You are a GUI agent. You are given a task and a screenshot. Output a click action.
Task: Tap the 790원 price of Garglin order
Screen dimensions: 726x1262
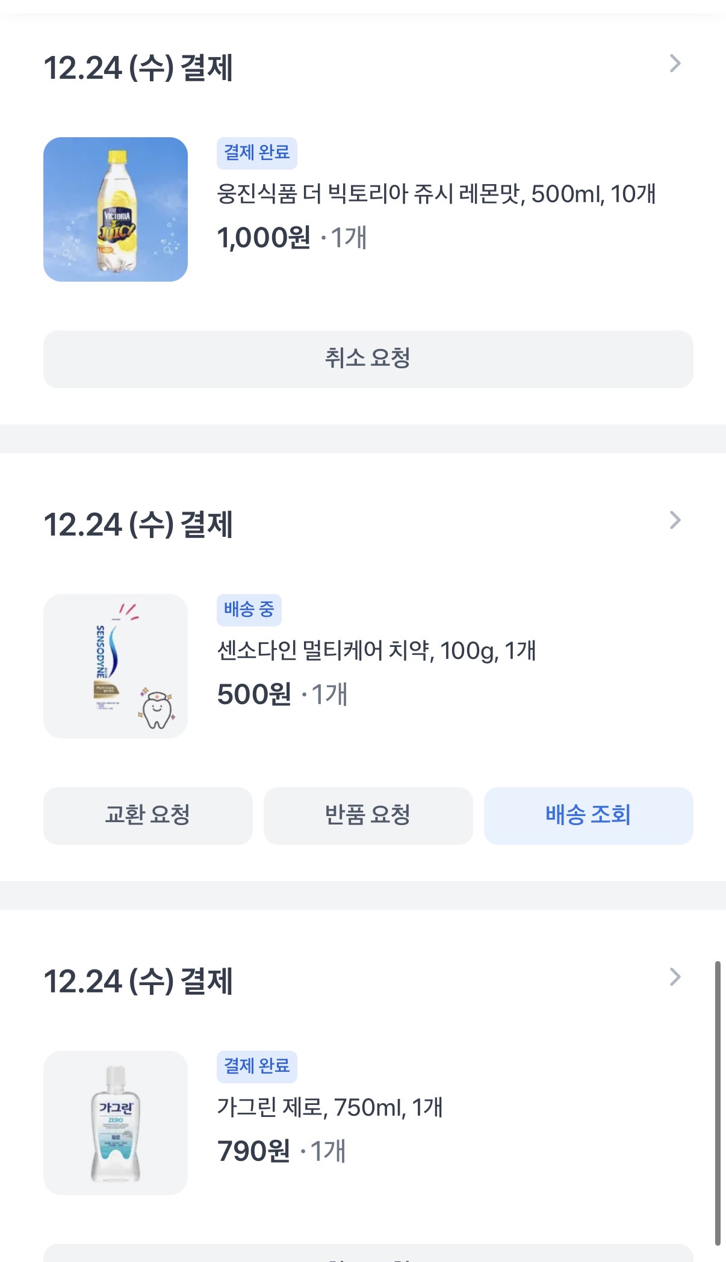253,1151
